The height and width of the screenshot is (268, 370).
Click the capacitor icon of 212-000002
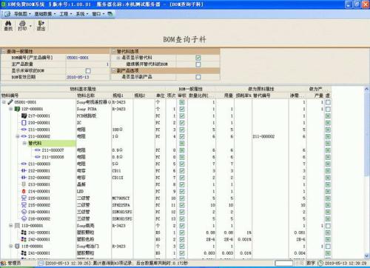(x=24, y=178)
